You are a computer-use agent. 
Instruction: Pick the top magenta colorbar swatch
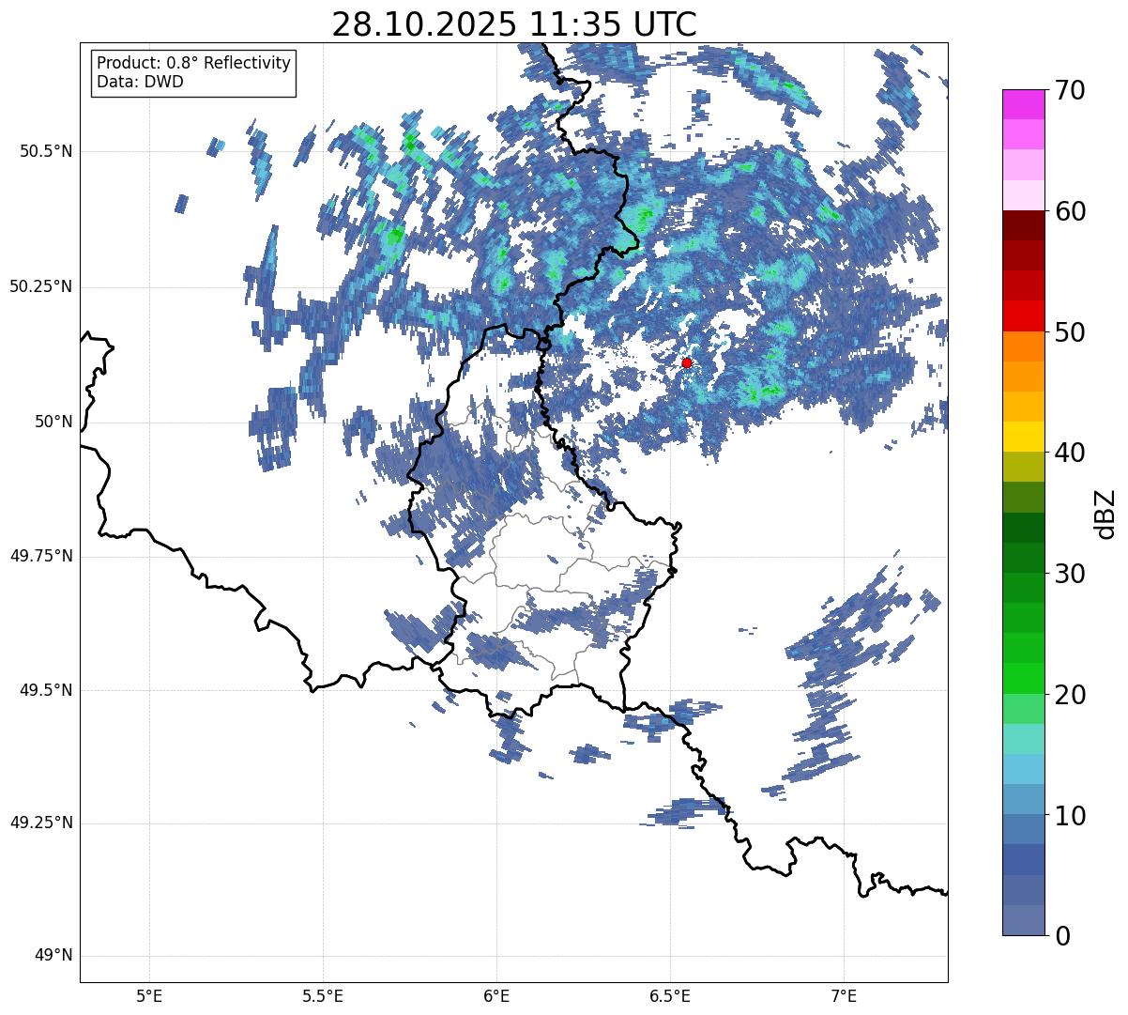click(1023, 105)
